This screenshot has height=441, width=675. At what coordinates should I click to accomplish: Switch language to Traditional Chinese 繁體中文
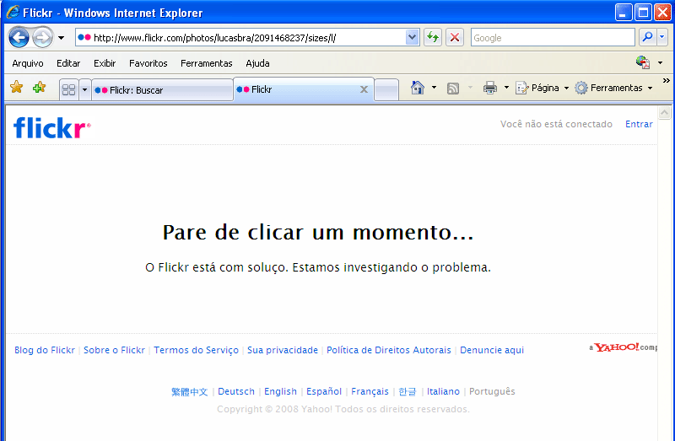(189, 392)
